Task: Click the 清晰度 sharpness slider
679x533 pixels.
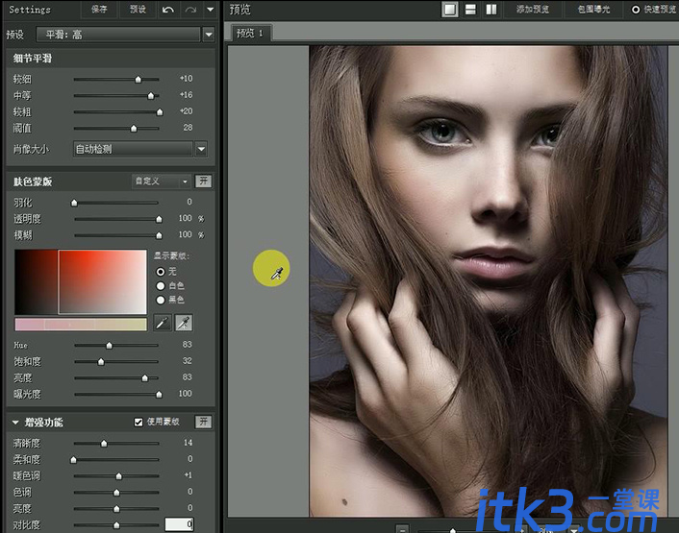Action: [x=116, y=443]
